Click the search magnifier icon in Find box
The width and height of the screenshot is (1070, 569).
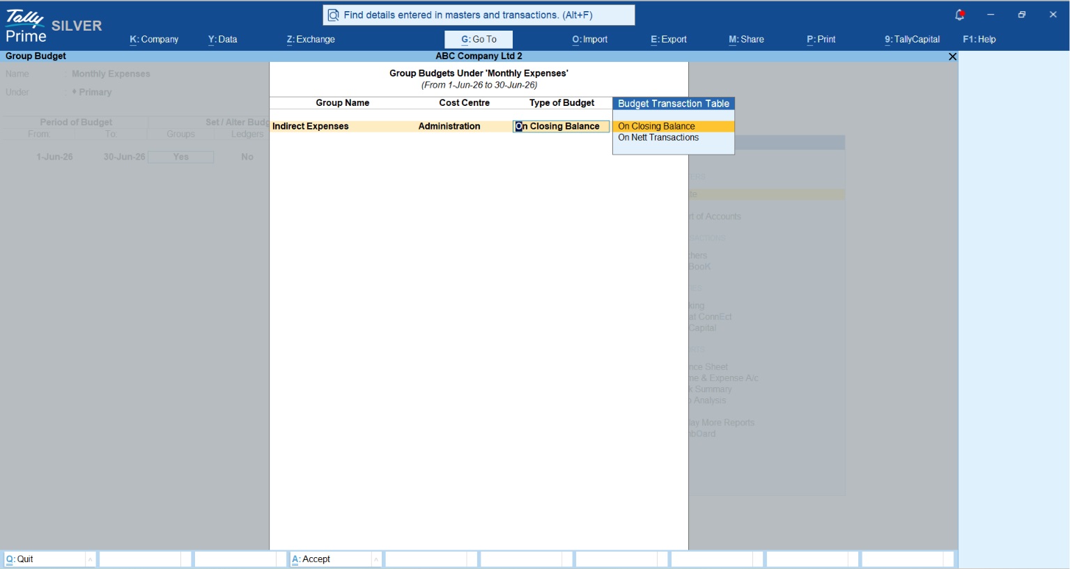[x=333, y=15]
